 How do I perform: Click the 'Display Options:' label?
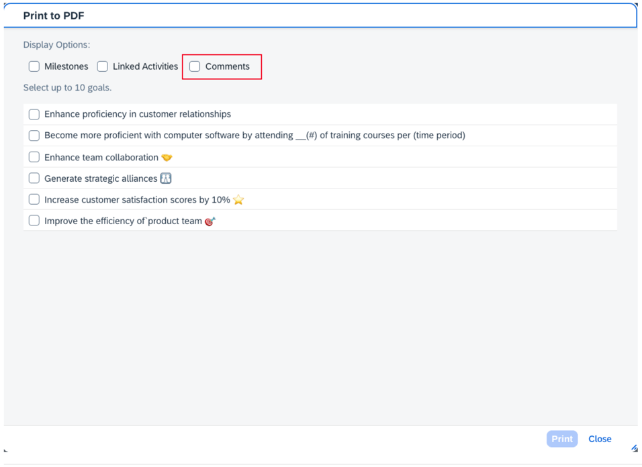(x=56, y=45)
